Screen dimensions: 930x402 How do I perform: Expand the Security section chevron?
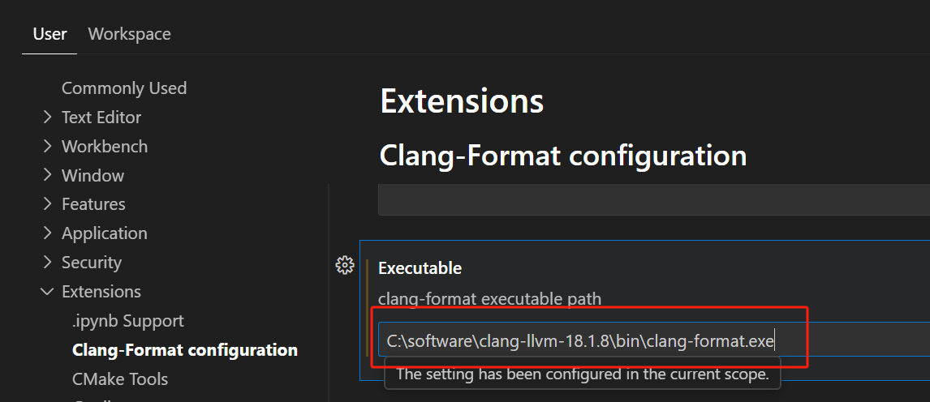[x=47, y=263]
